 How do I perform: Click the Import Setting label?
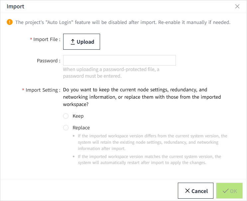[43, 90]
